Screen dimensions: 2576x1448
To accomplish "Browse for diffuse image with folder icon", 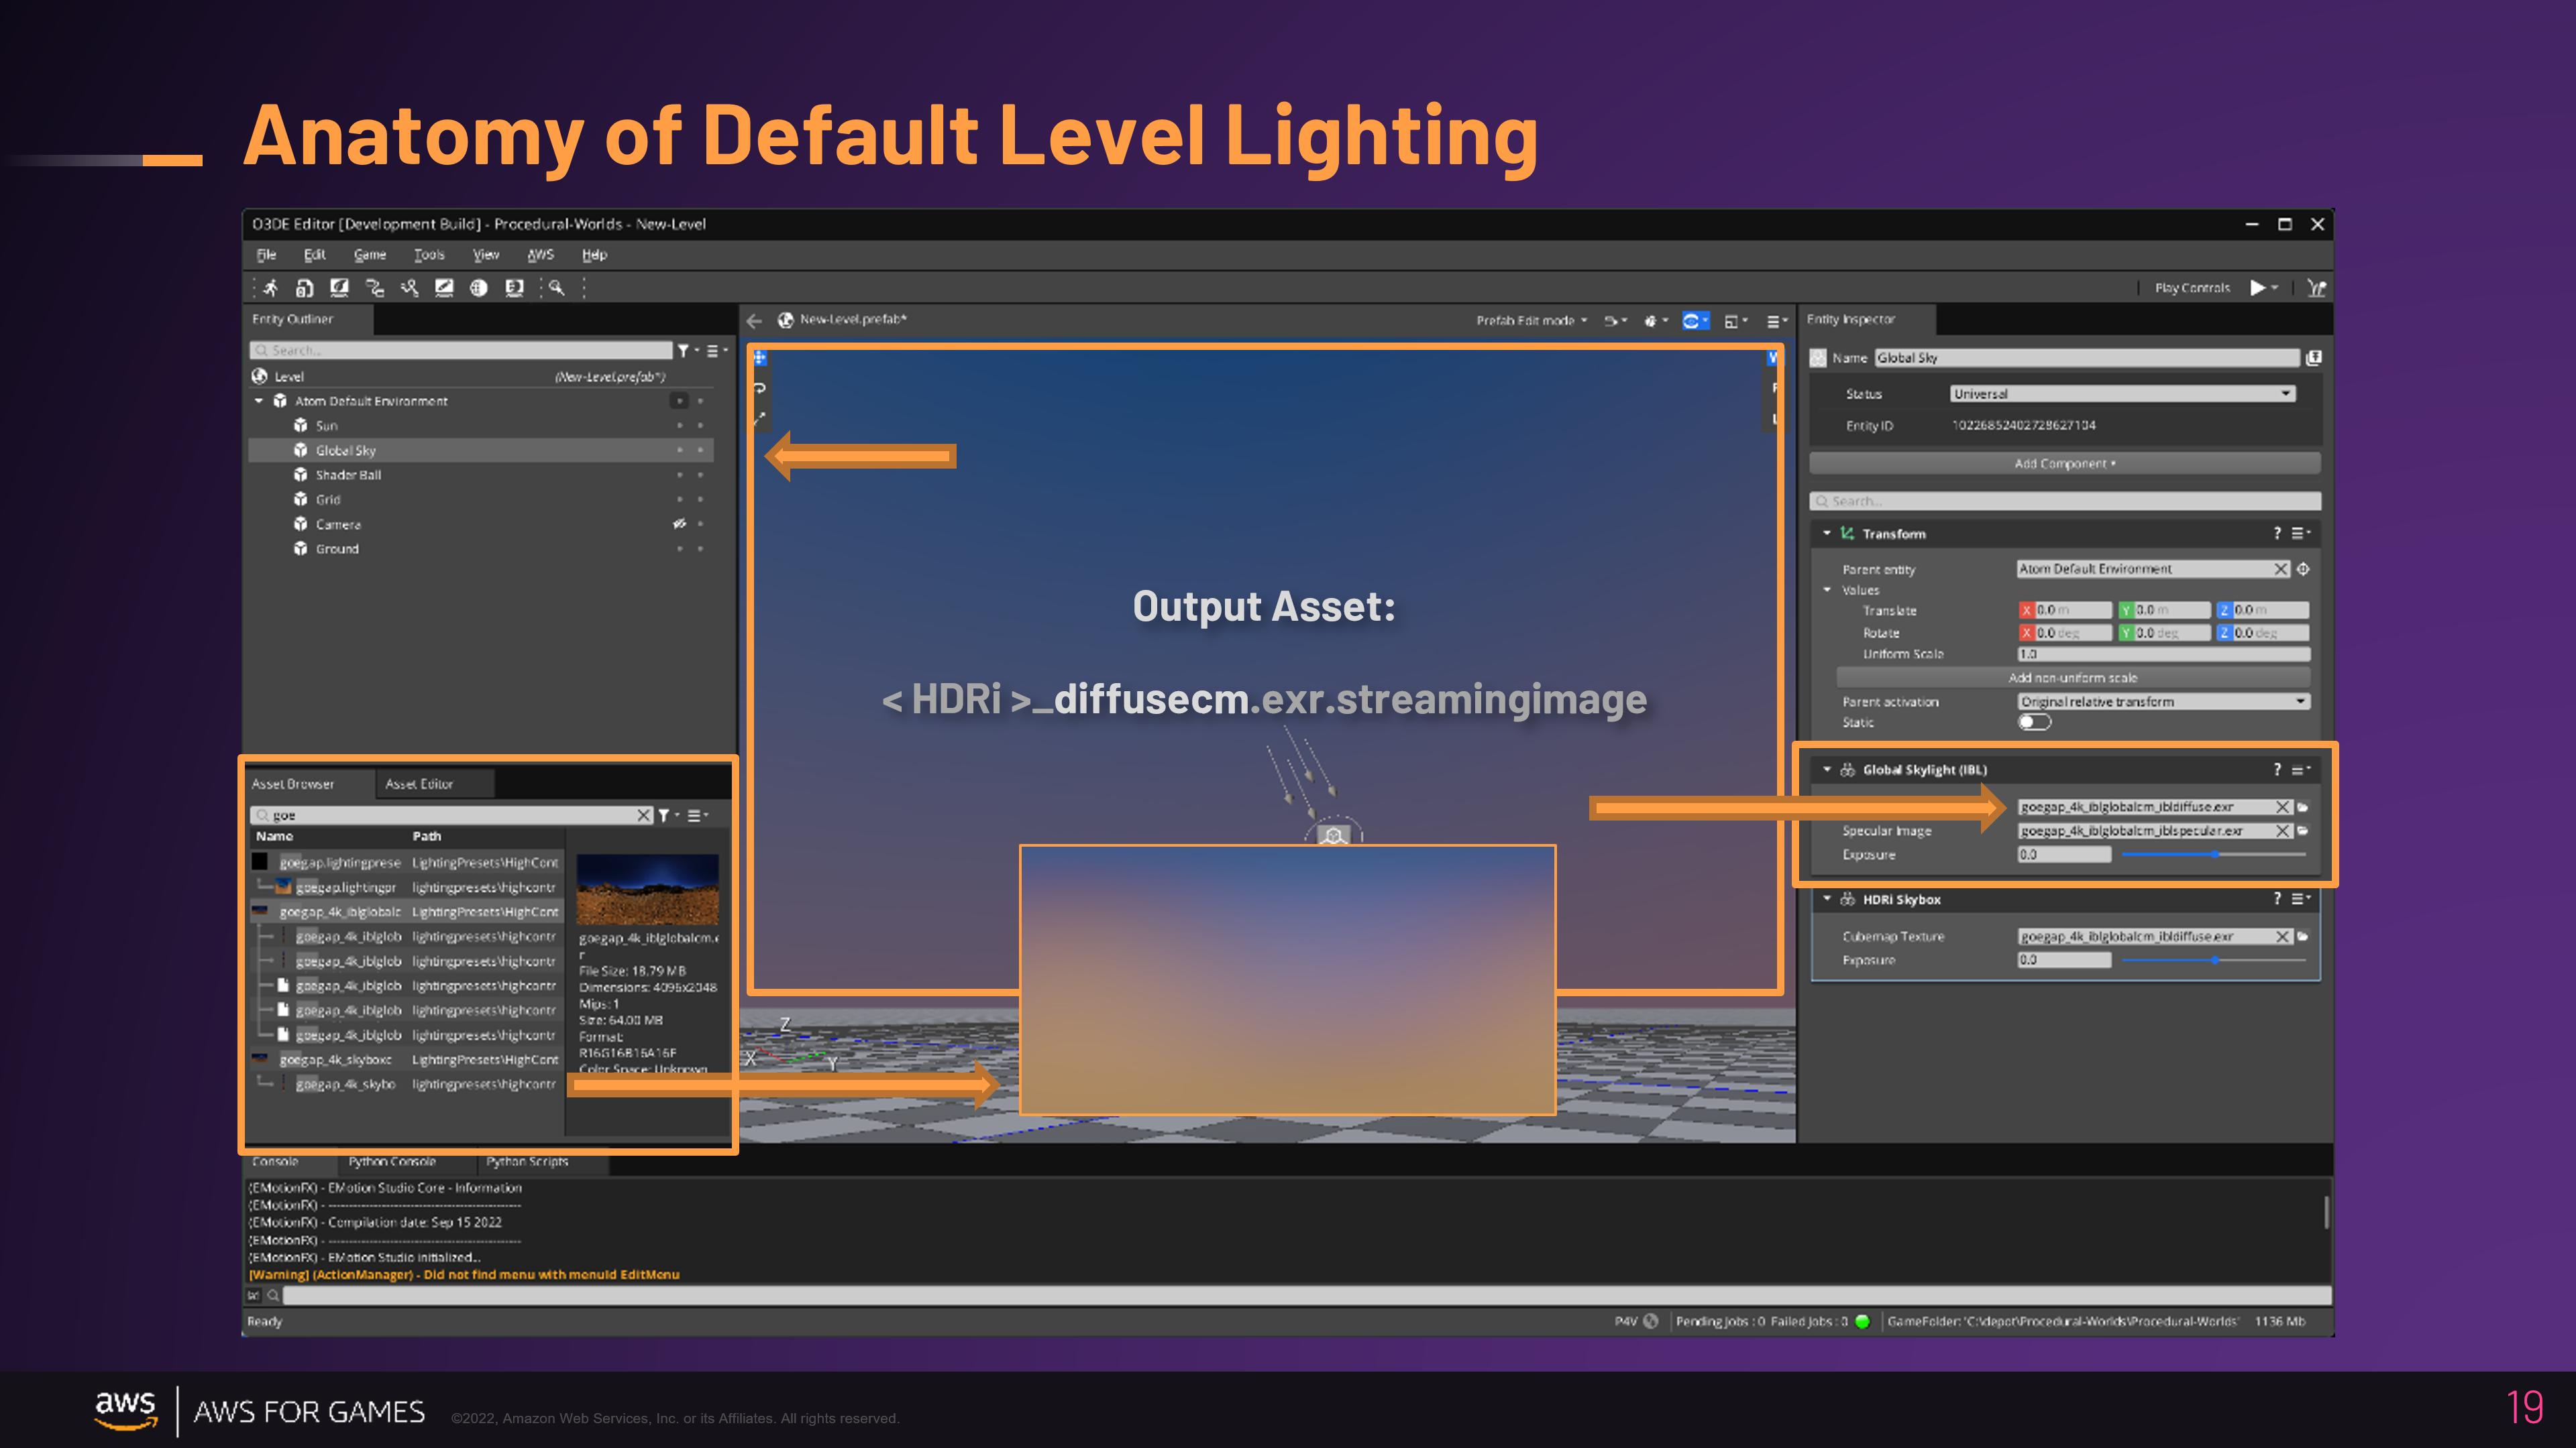I will (x=2303, y=806).
